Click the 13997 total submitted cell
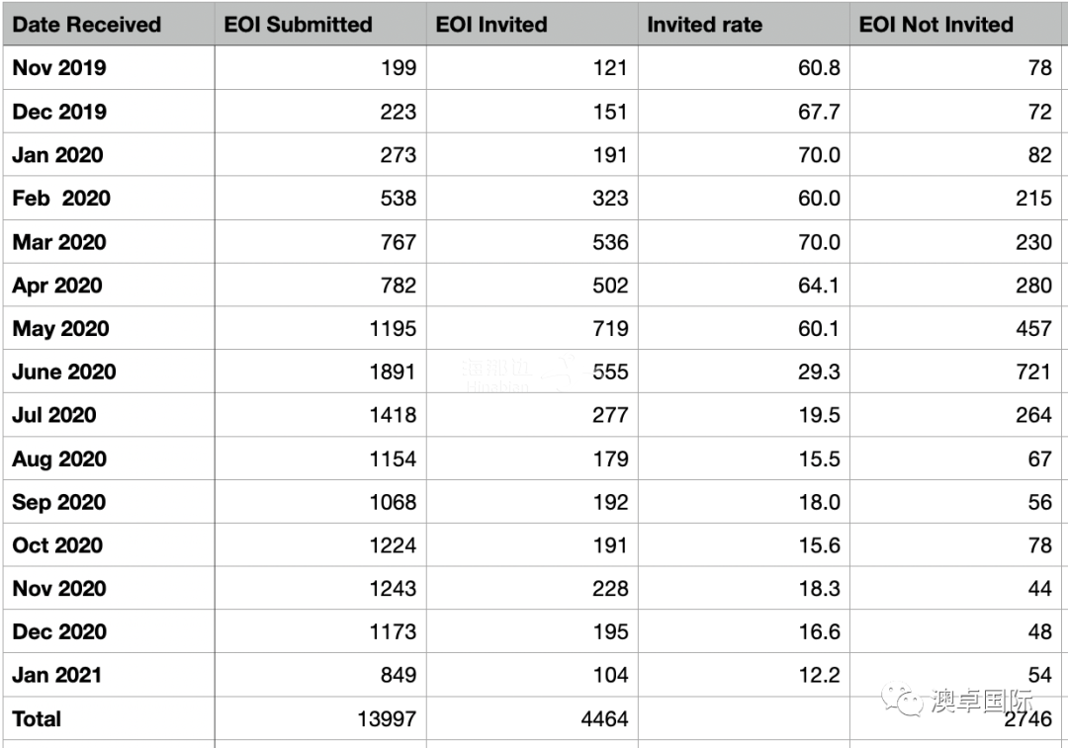This screenshot has height=748, width=1068. click(x=387, y=719)
